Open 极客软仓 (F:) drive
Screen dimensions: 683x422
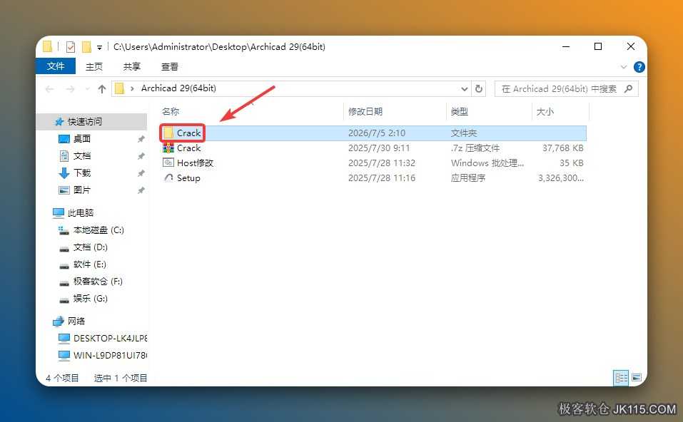coord(98,281)
